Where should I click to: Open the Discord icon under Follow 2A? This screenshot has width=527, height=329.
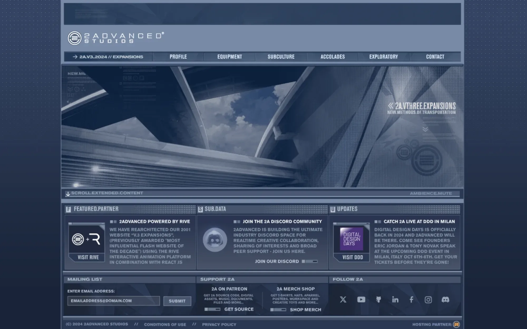(x=445, y=300)
